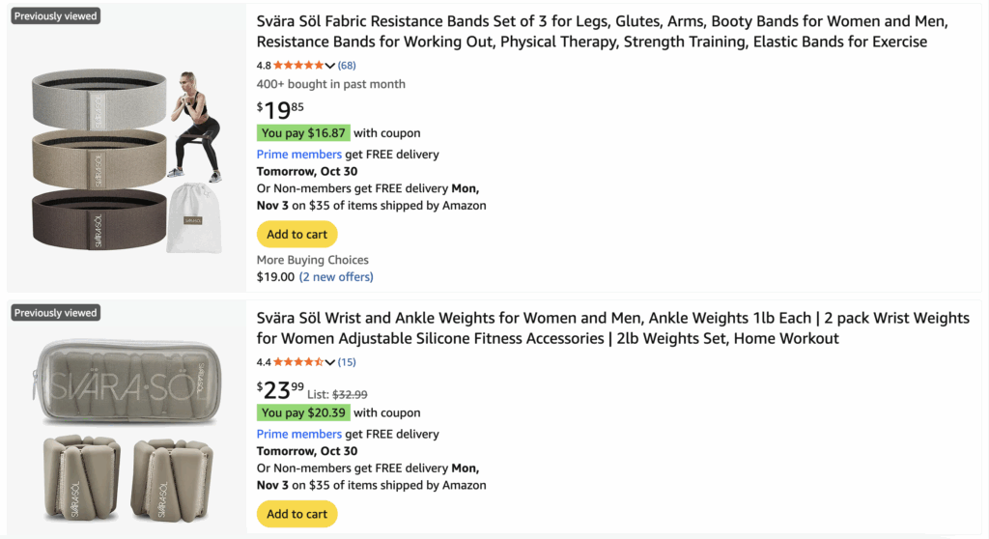
Task: Click the first Previously viewed badge
Action: [56, 16]
